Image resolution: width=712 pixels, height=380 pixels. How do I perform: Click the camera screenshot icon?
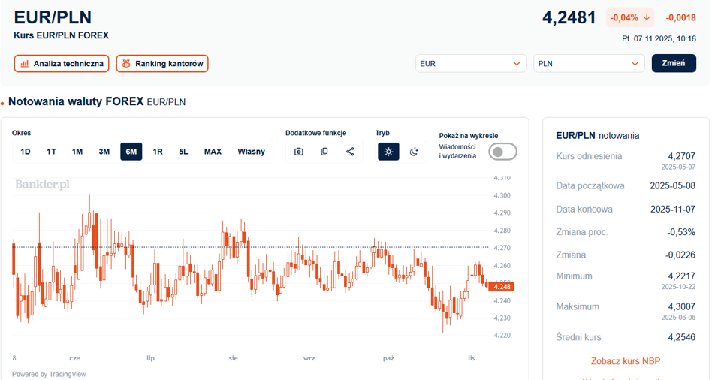click(x=299, y=152)
